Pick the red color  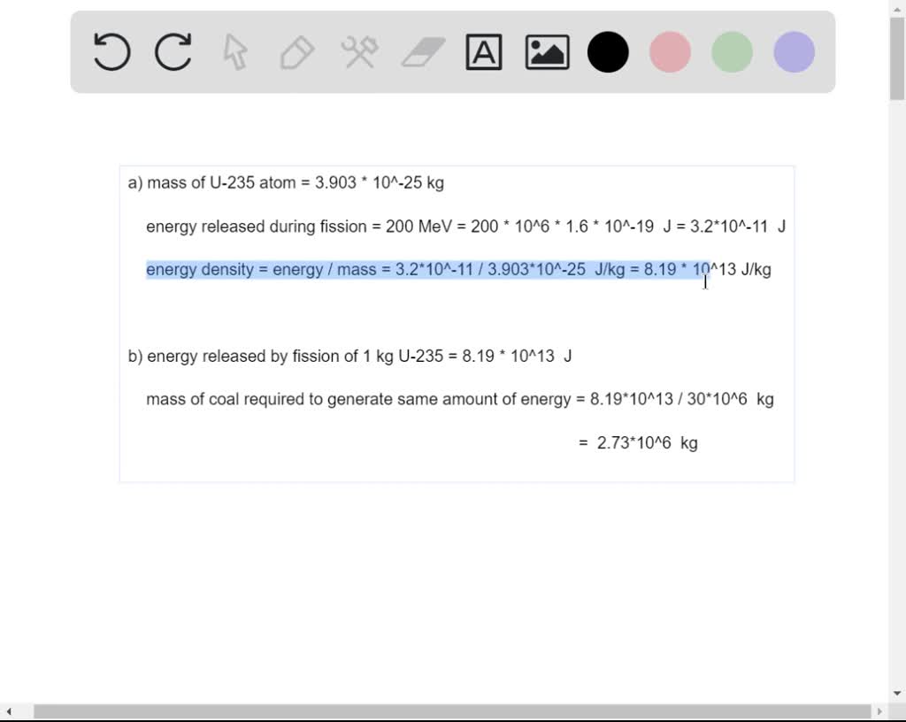click(x=669, y=52)
